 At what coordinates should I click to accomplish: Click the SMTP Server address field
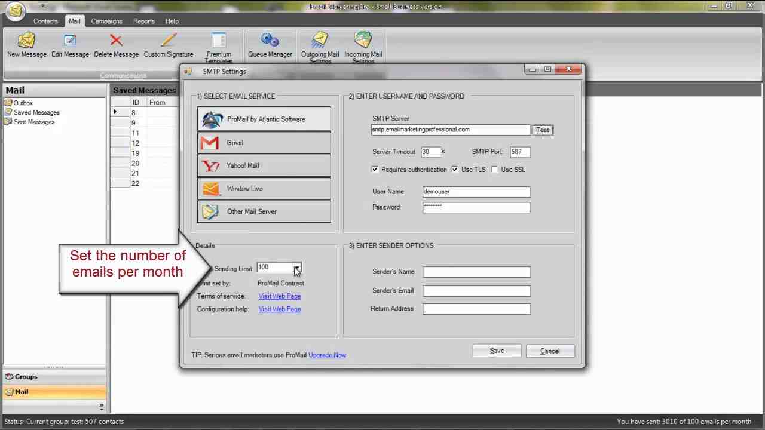[451, 130]
